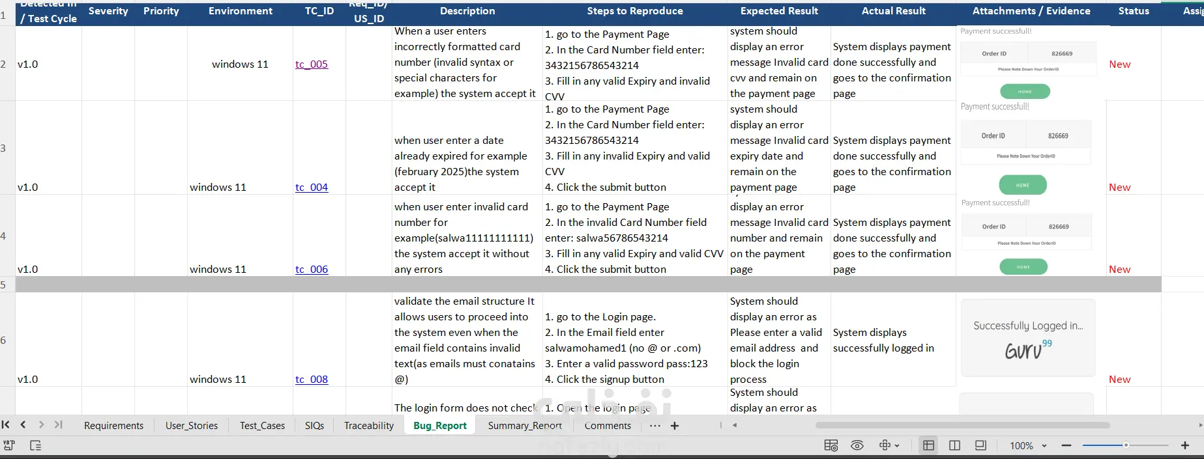The image size is (1204, 459).
Task: Jump to the first sheet tab arrow
Action: 6,424
